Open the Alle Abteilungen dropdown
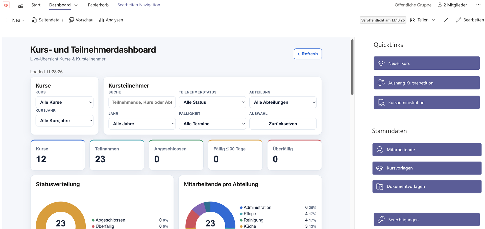This screenshot has height=229, width=485. [x=283, y=102]
